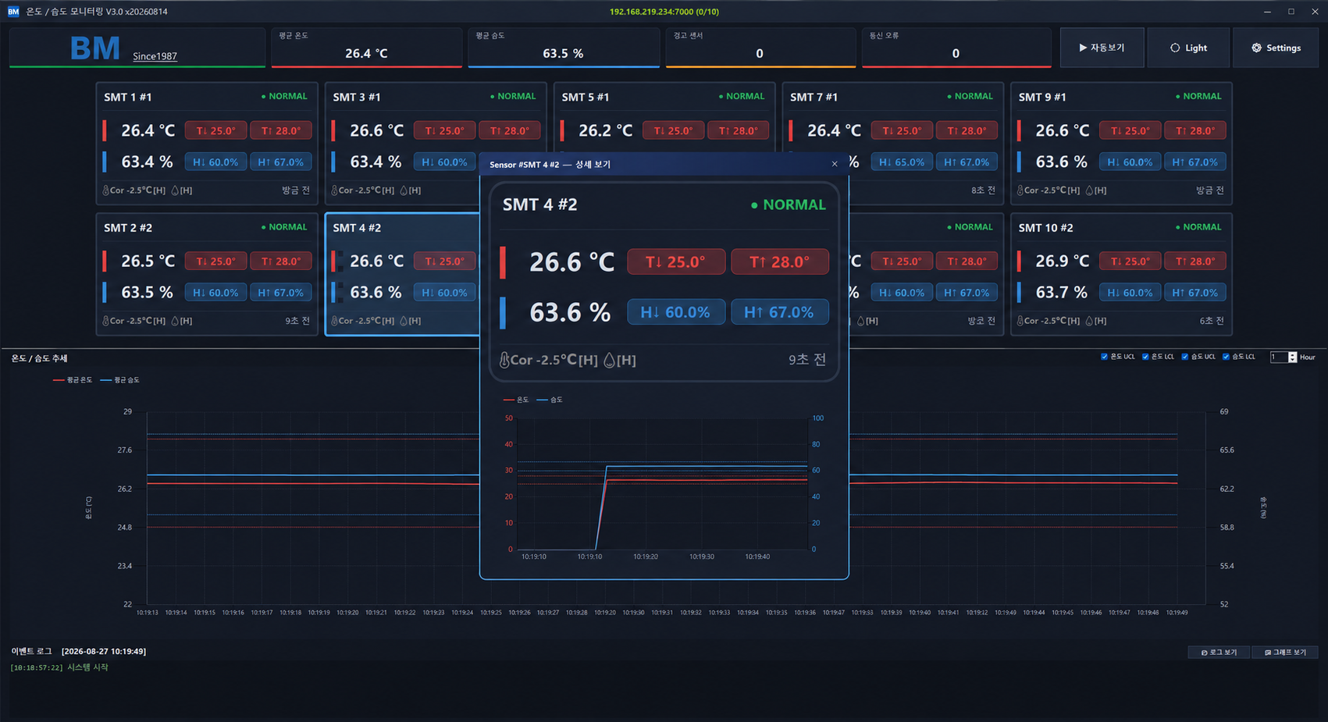Select the SMT 7 #1 sensor card title

814,97
